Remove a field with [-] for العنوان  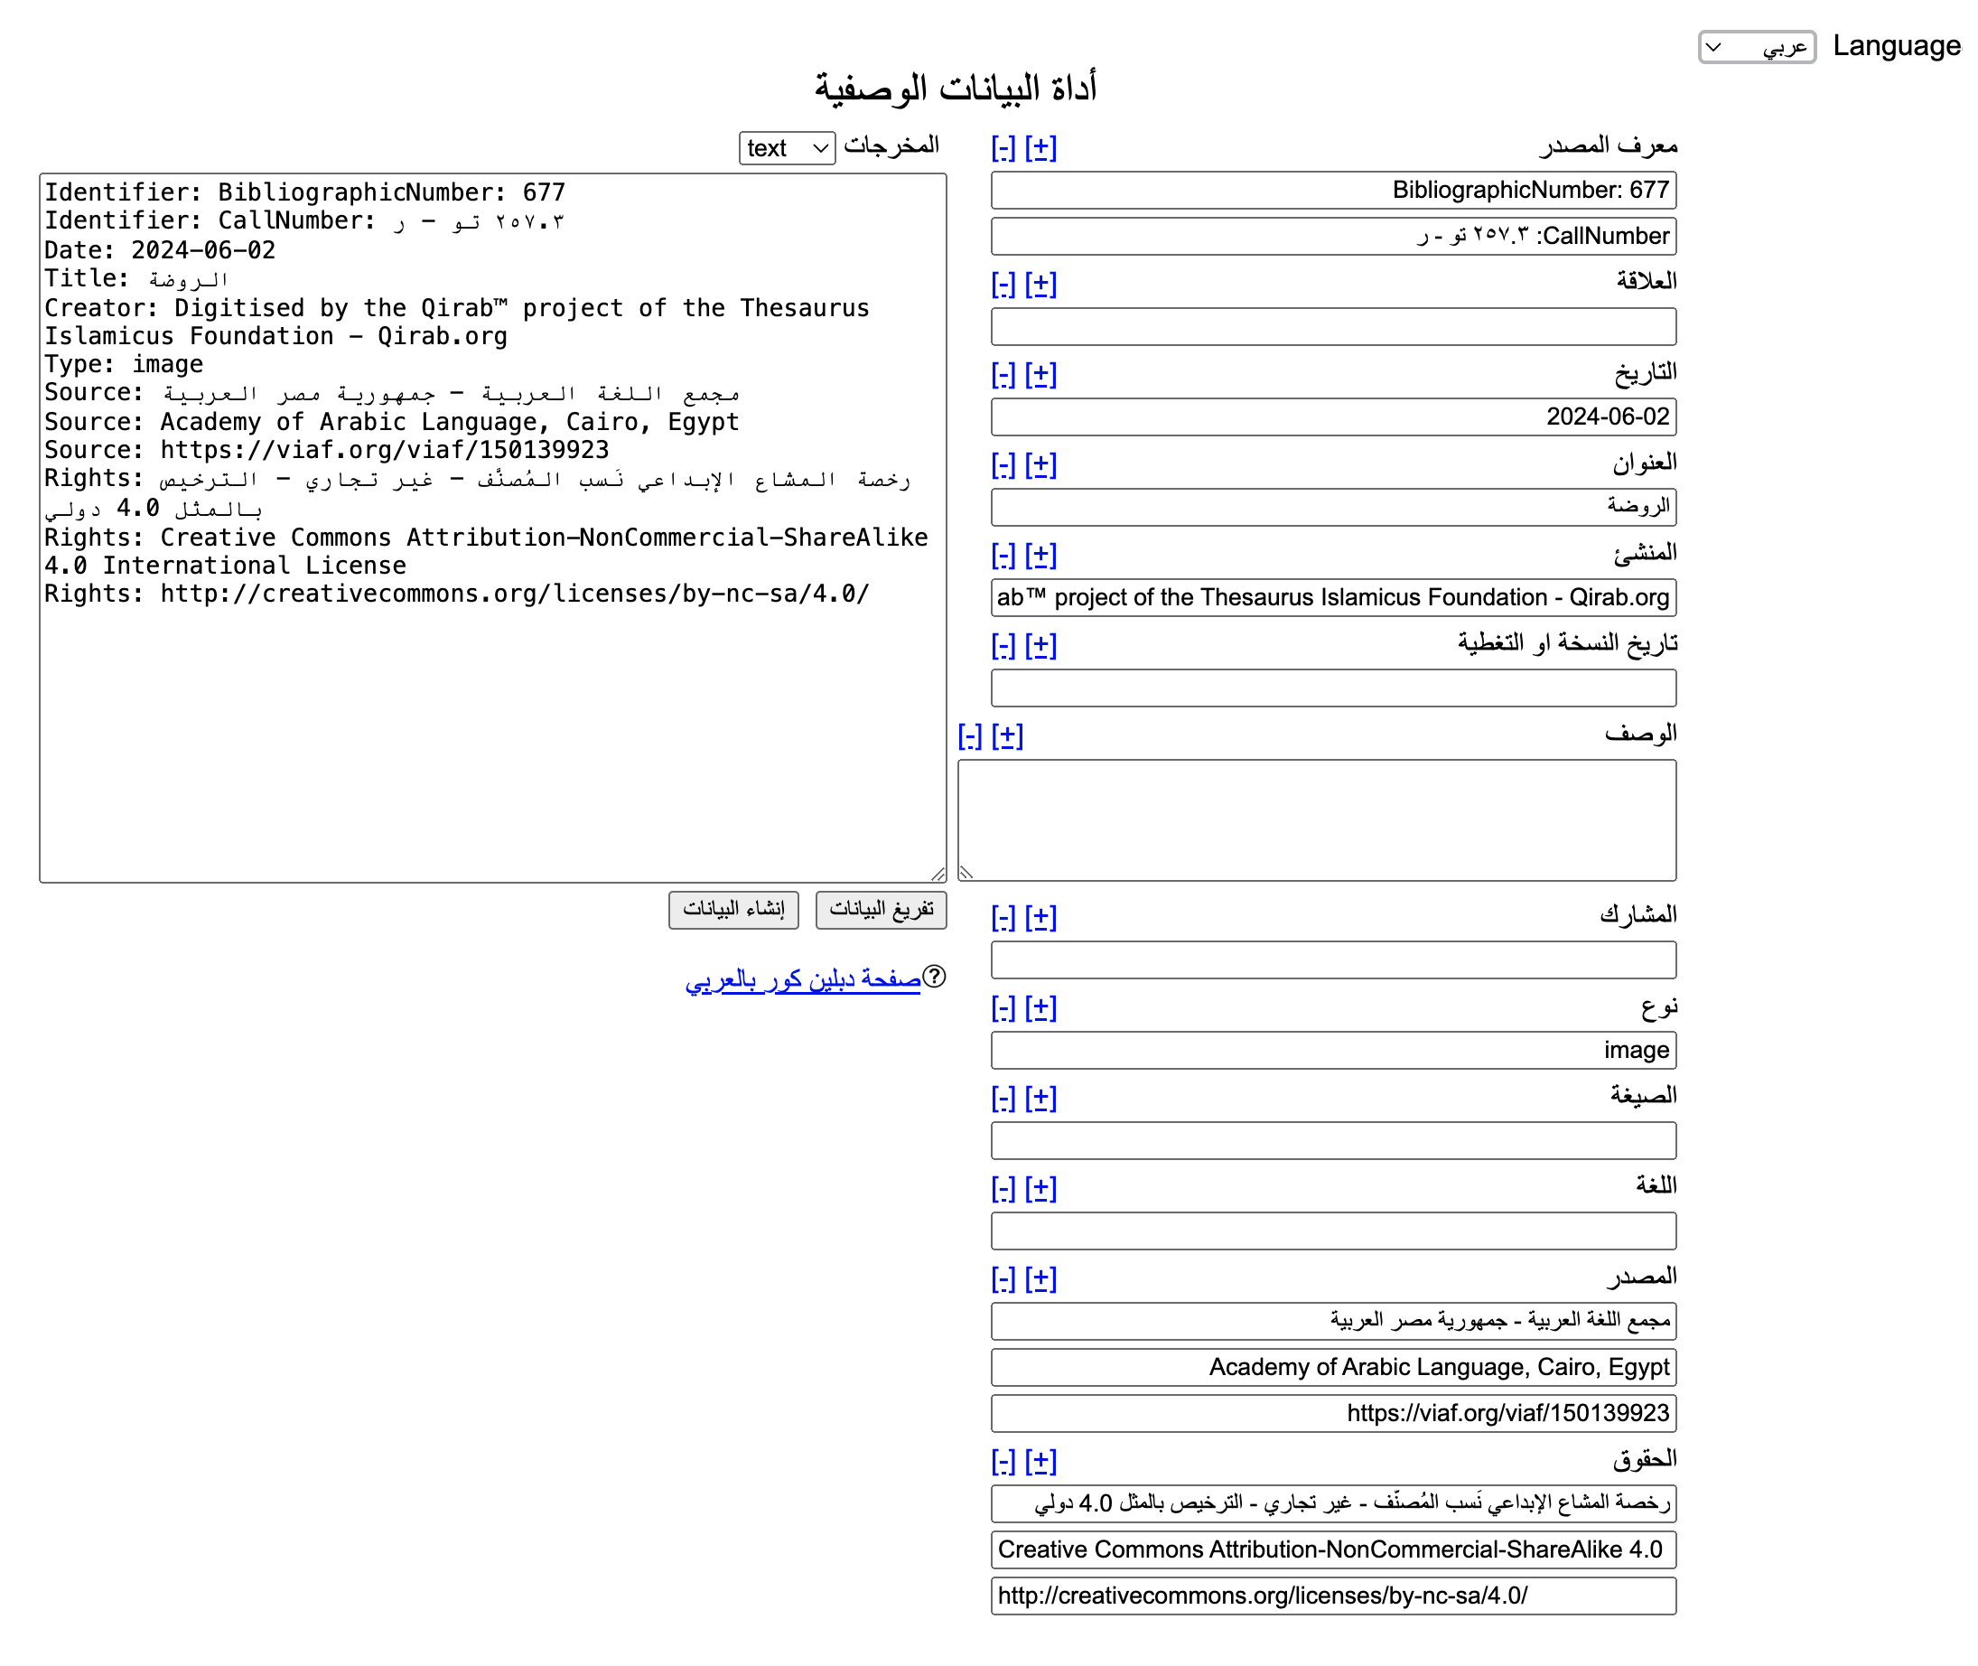point(1003,465)
